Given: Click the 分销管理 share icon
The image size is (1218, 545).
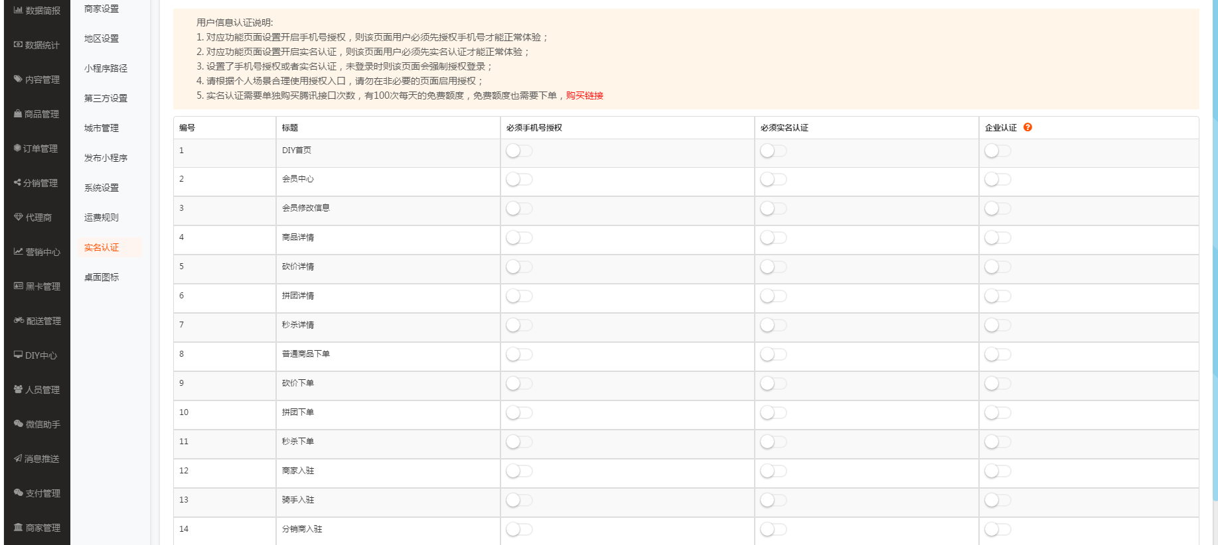Looking at the screenshot, I should click(x=17, y=183).
